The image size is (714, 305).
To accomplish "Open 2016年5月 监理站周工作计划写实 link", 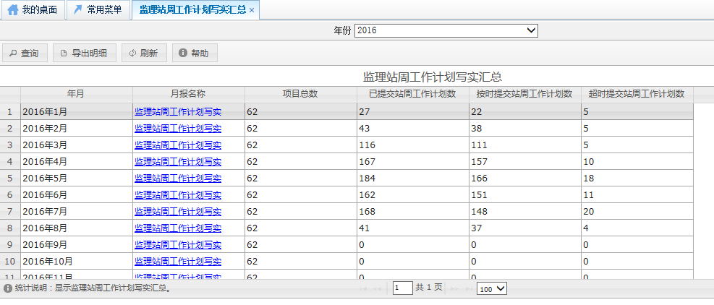I will [x=178, y=178].
